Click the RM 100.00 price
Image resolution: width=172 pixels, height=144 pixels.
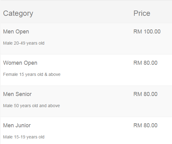pos(147,32)
